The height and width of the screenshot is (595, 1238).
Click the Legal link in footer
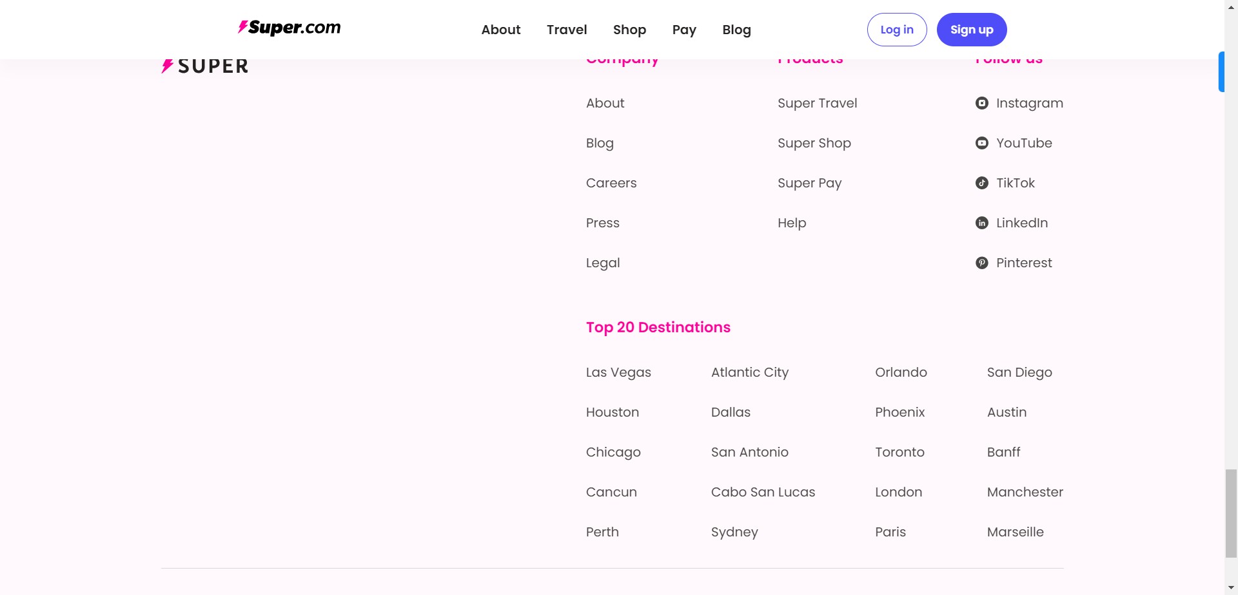(602, 263)
